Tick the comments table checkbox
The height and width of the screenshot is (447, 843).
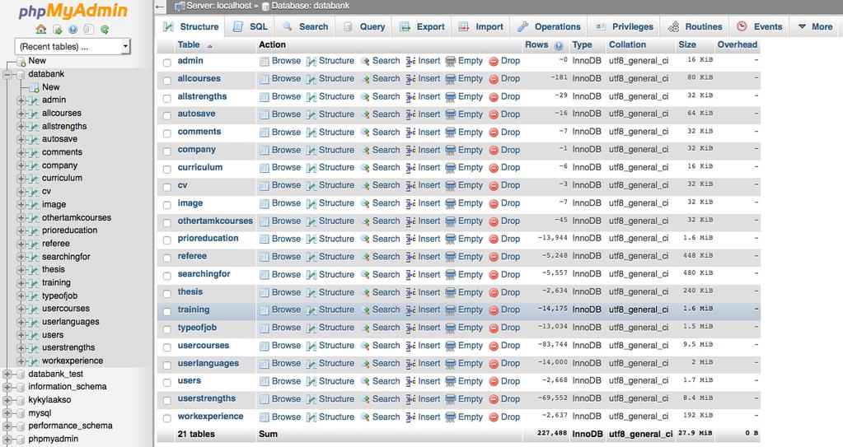[x=167, y=133]
